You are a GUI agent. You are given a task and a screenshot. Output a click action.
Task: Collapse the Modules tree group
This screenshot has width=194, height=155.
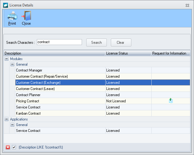pyautogui.click(x=6, y=59)
